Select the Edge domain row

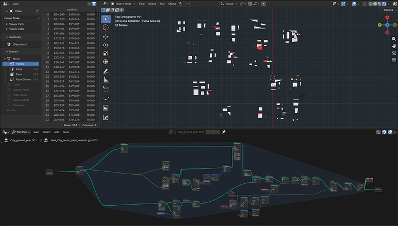pos(21,69)
